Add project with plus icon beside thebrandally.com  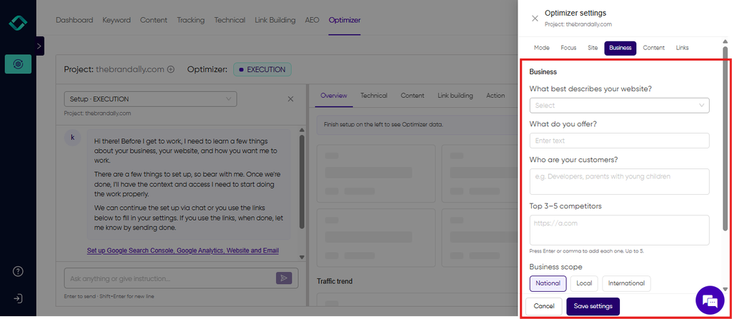coord(171,69)
